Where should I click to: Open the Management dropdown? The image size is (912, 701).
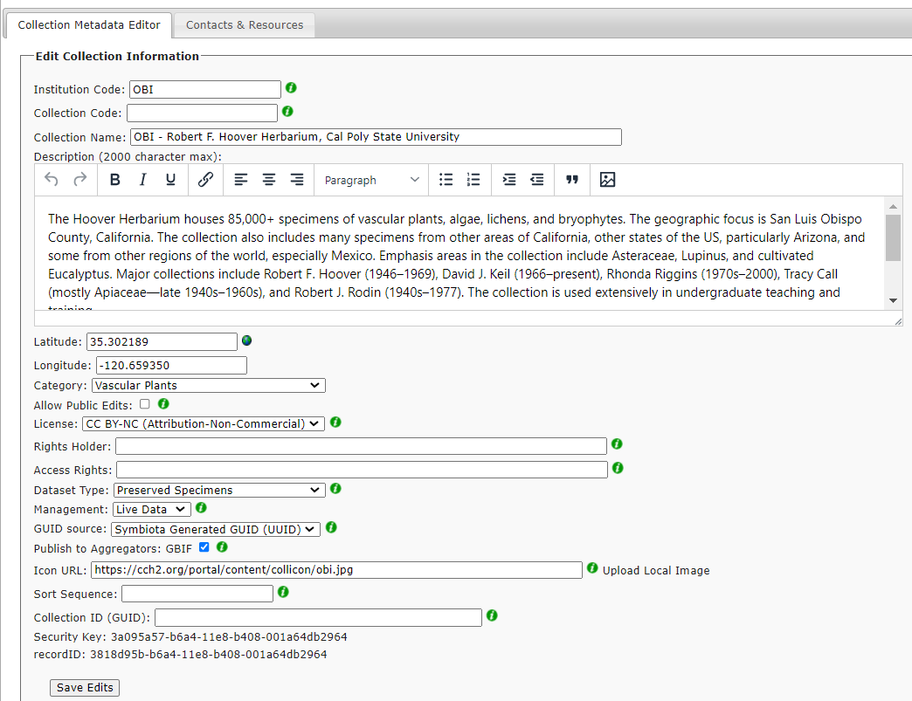pos(152,509)
